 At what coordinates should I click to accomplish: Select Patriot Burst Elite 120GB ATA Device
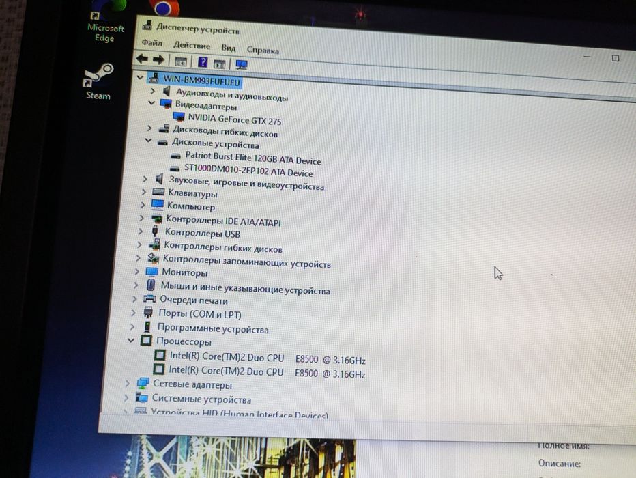(x=252, y=158)
